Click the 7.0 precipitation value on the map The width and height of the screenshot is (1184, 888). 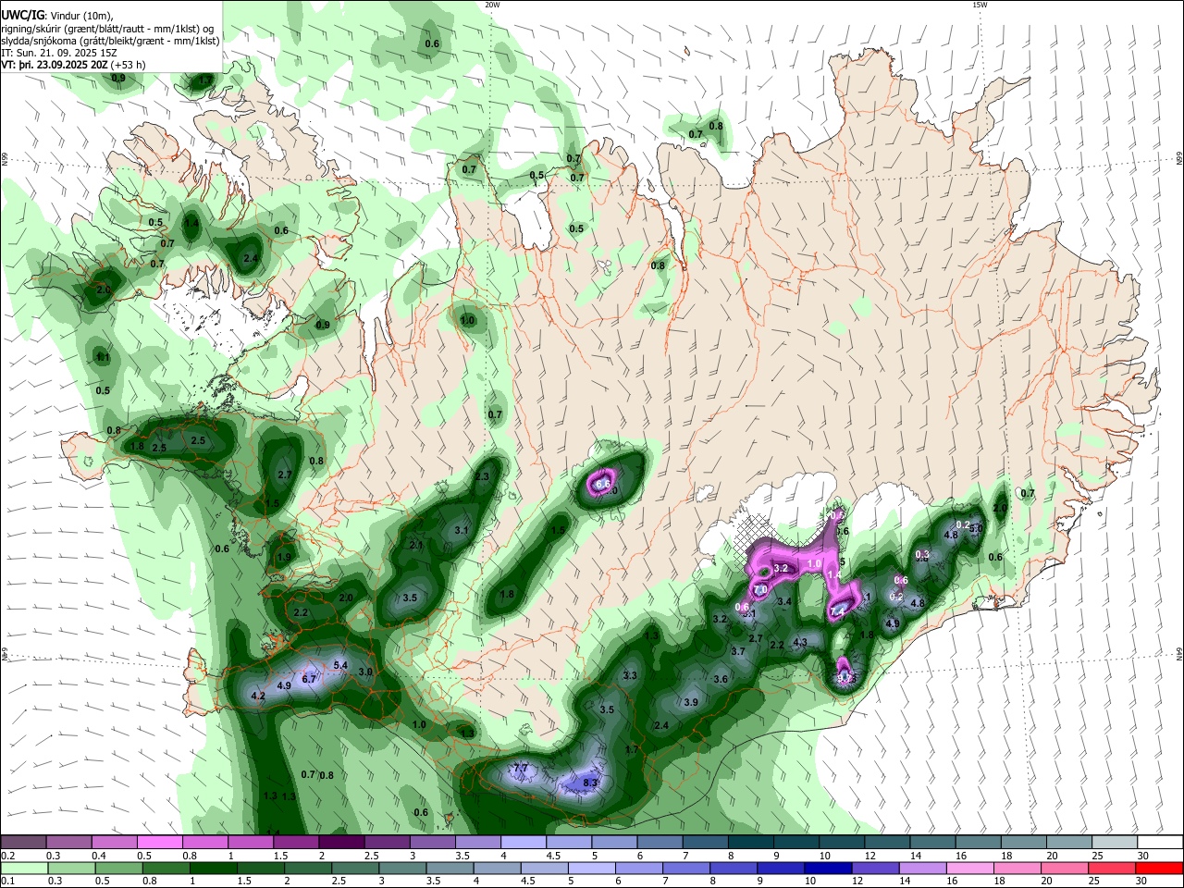[760, 589]
